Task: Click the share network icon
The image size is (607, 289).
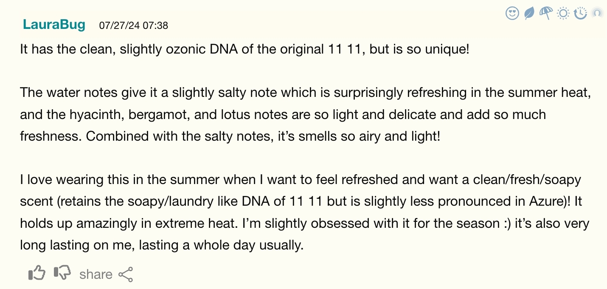Action: click(x=126, y=274)
